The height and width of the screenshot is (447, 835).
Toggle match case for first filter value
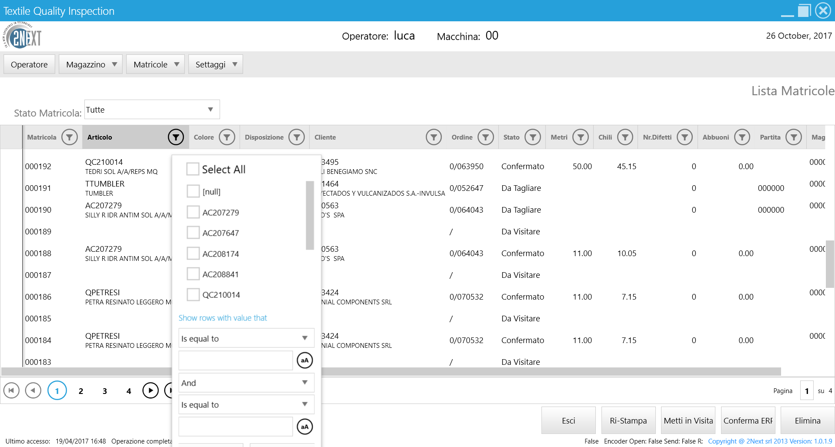pos(305,360)
